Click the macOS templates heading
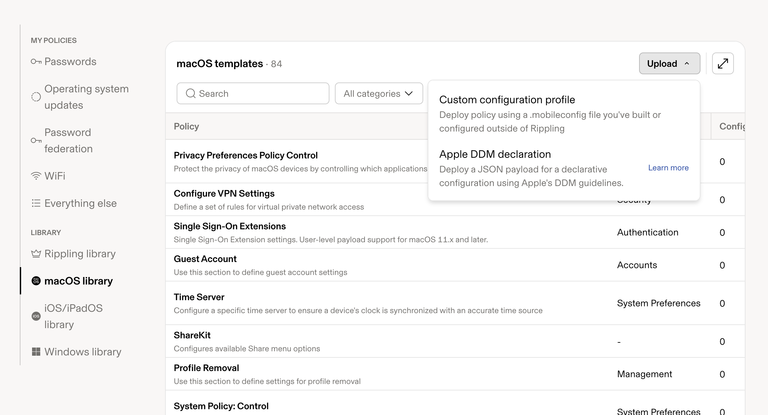Image resolution: width=768 pixels, height=415 pixels. [220, 64]
